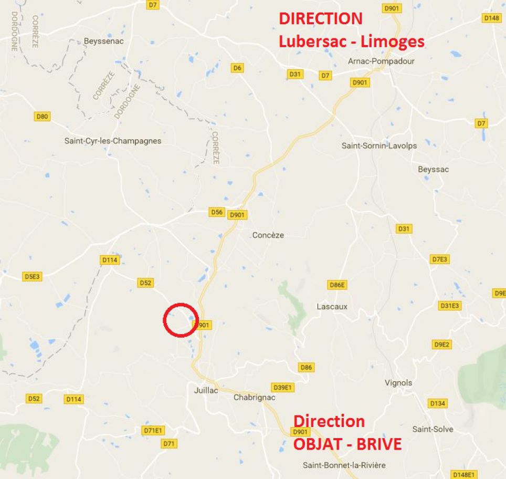Click the Beyssenac village label
Screen dimensions: 506x479
click(x=103, y=41)
